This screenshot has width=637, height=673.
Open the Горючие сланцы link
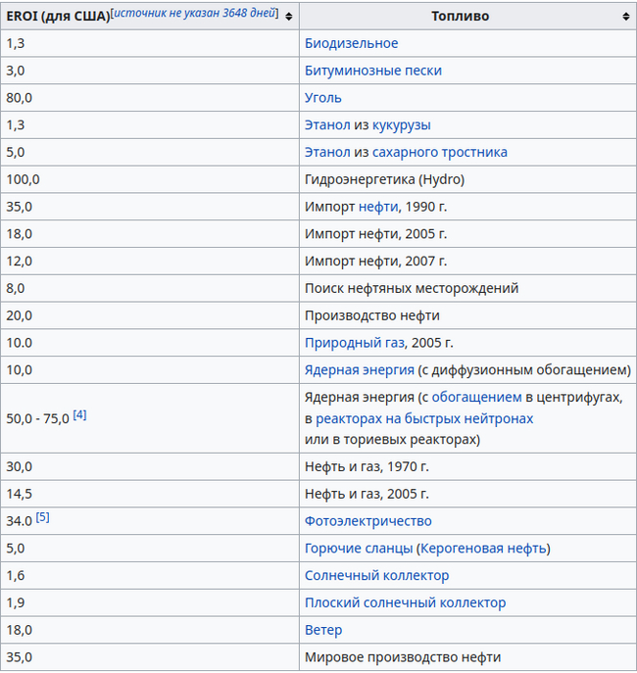[x=359, y=549]
